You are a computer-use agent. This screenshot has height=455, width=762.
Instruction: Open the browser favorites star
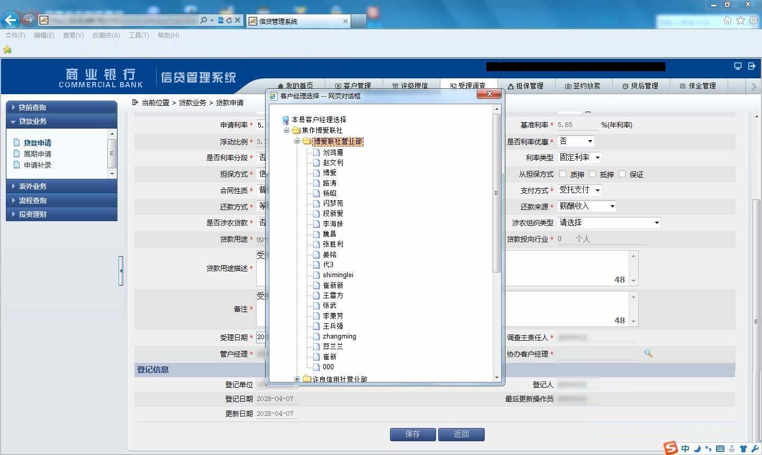(x=740, y=20)
